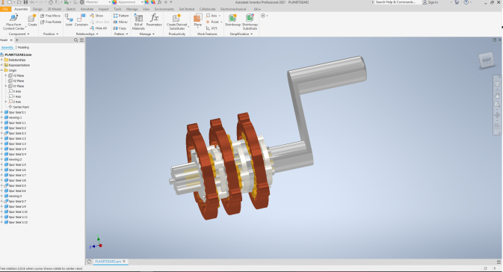Select the Free Move tool
Image resolution: width=503 pixels, height=272 pixels.
pyautogui.click(x=50, y=16)
